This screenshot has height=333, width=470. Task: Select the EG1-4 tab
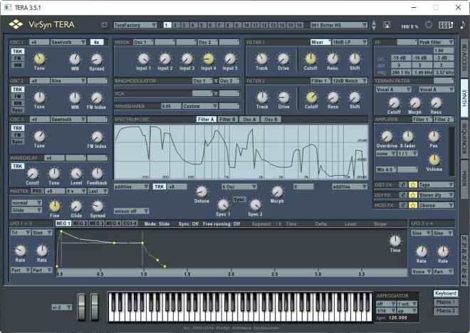point(130,223)
